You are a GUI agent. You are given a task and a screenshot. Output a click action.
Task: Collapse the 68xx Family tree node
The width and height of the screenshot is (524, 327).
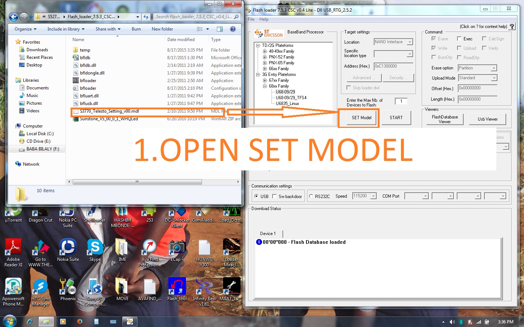[265, 86]
